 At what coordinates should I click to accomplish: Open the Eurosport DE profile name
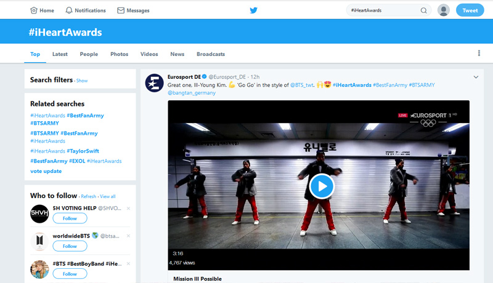tap(184, 77)
